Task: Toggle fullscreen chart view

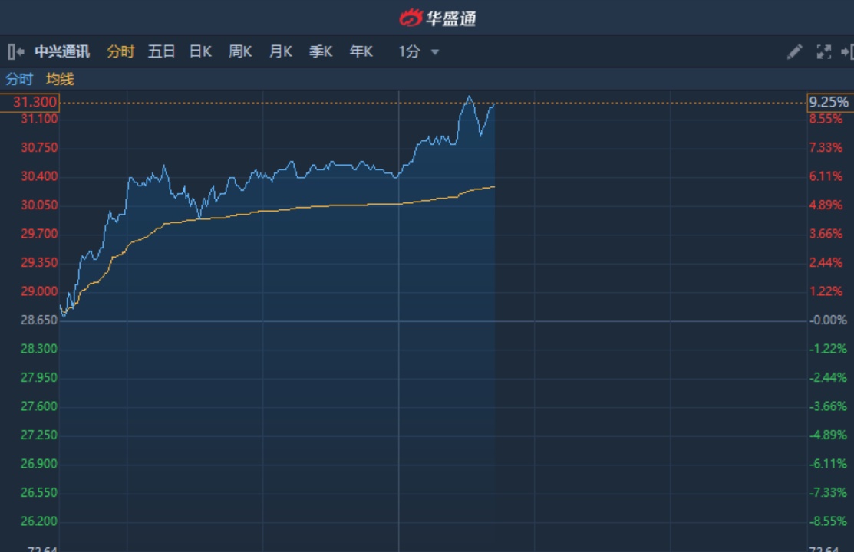Action: coord(824,52)
